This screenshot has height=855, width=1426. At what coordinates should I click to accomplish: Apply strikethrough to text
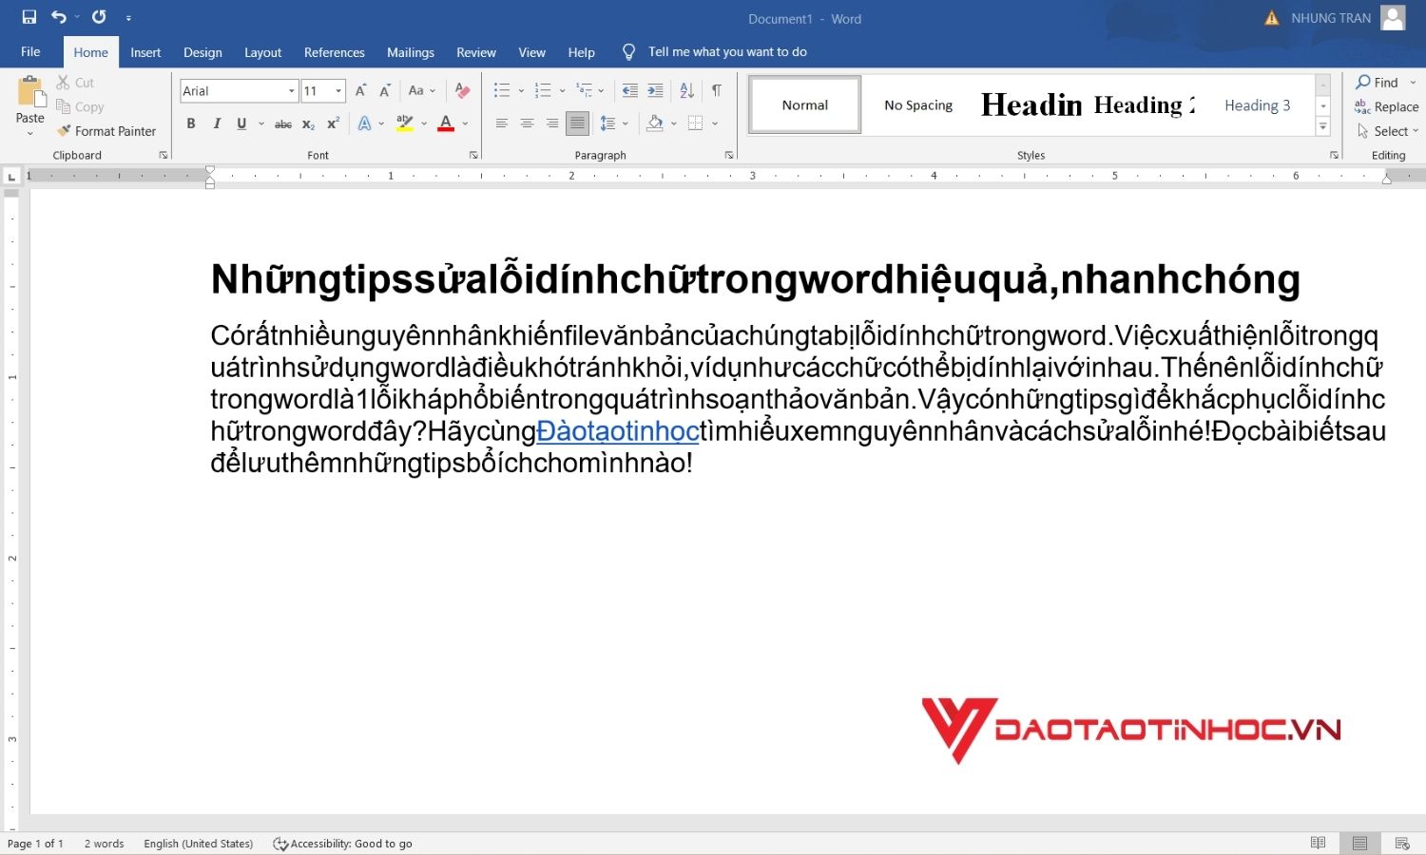tap(282, 123)
